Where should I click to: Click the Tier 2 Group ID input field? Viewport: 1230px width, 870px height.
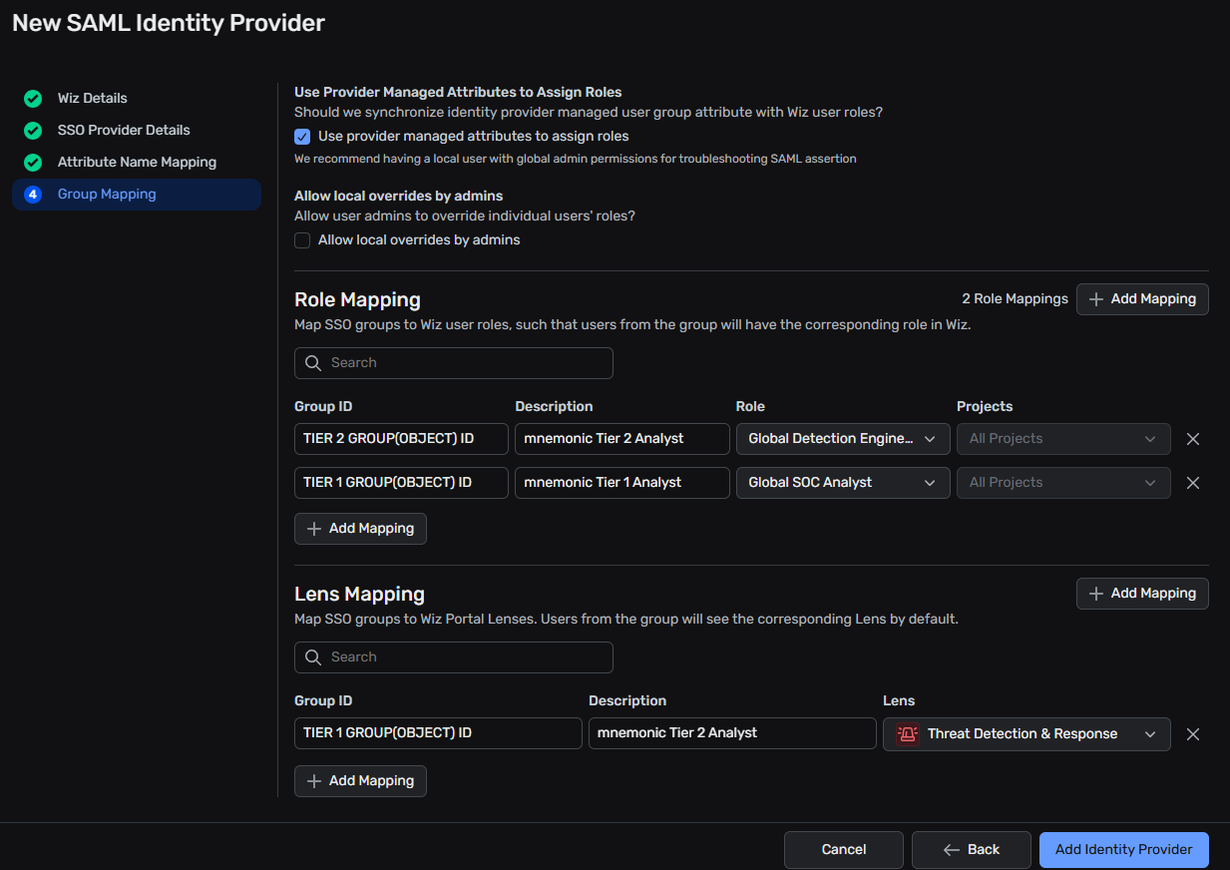401,439
